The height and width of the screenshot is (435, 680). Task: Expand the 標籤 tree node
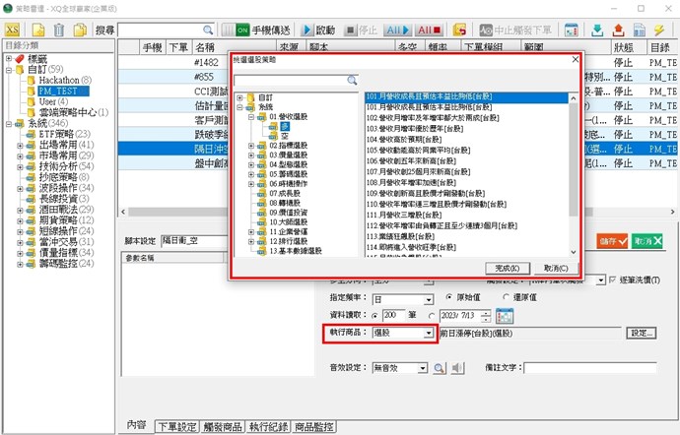9,58
